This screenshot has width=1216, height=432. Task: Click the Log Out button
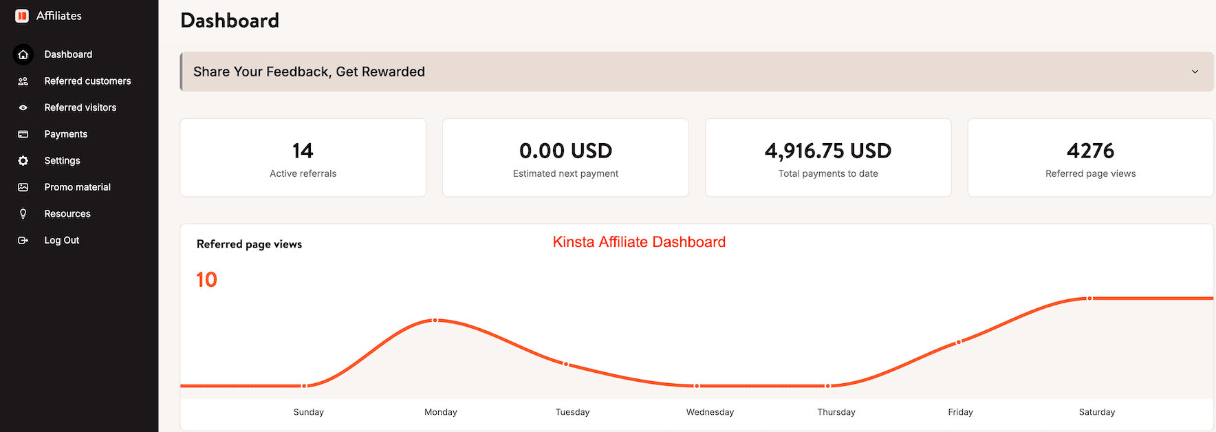point(61,239)
